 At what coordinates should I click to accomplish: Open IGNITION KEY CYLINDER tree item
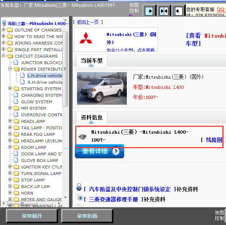coord(42,167)
